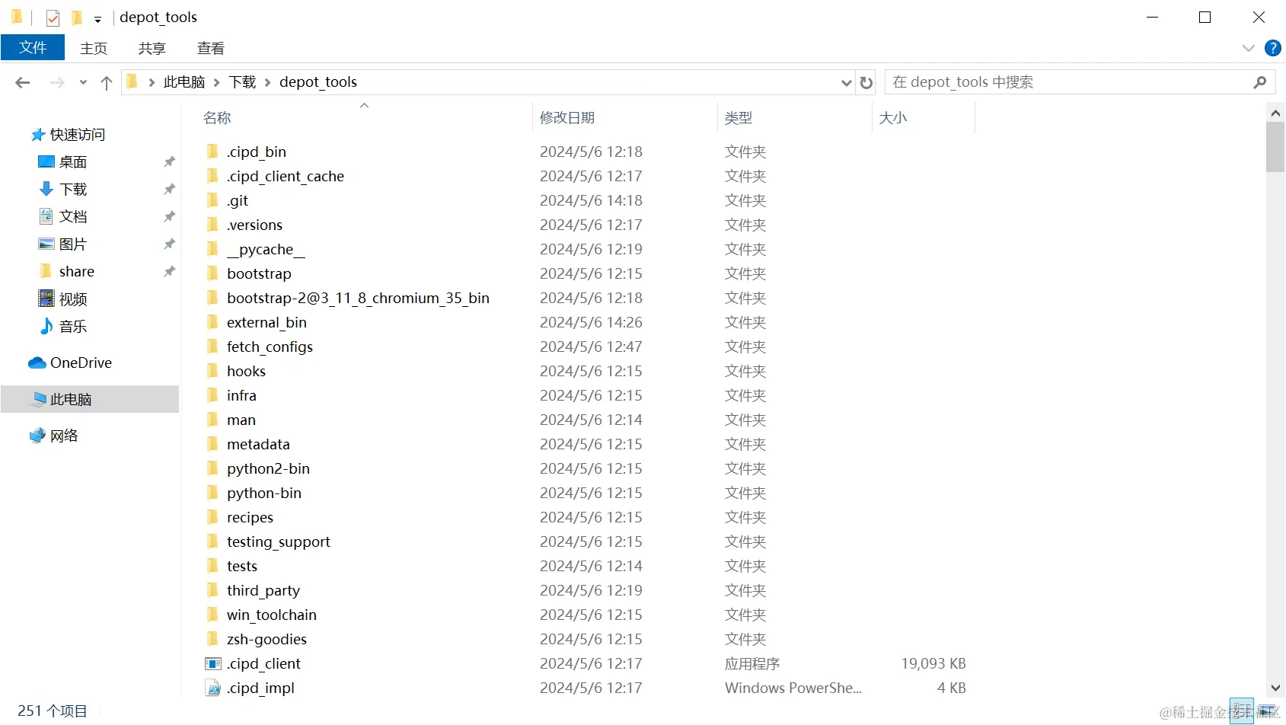Click 此电脑 in the address breadcrumb

(x=184, y=82)
